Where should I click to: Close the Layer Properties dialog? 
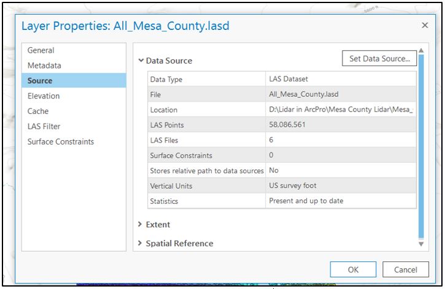click(425, 25)
